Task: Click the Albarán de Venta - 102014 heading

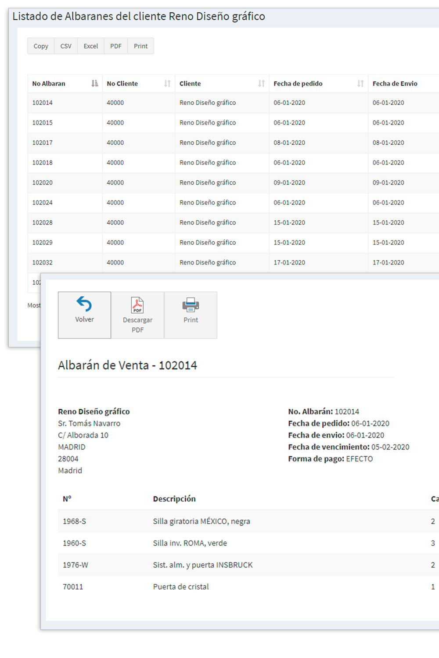Action: 127,365
